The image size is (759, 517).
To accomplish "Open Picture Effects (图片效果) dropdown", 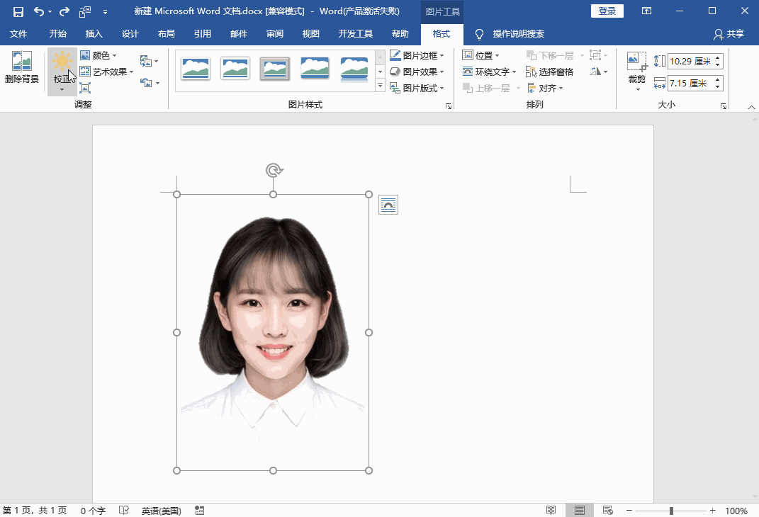I will pyautogui.click(x=417, y=72).
